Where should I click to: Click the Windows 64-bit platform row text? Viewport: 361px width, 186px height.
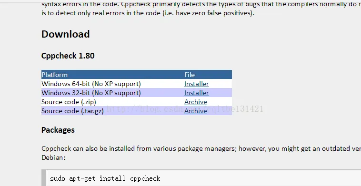point(91,84)
